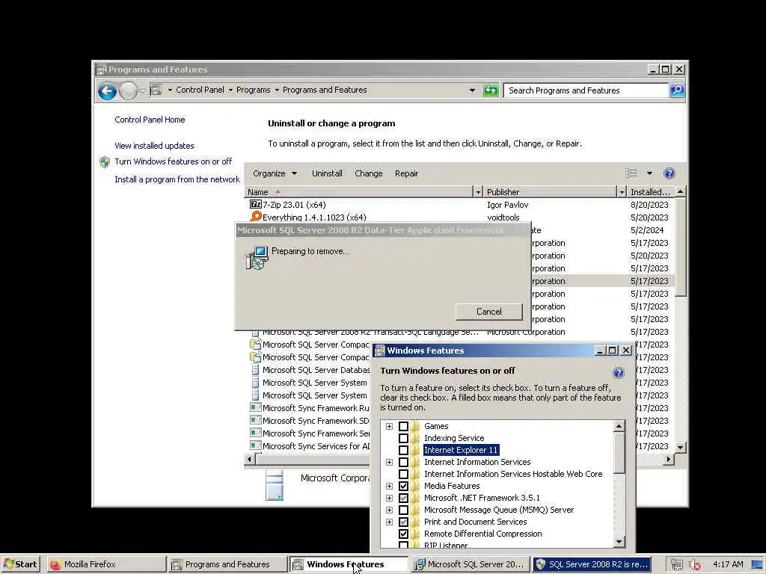Viewport: 766px width, 574px height.
Task: Click Repair in the toolbar
Action: click(x=406, y=173)
